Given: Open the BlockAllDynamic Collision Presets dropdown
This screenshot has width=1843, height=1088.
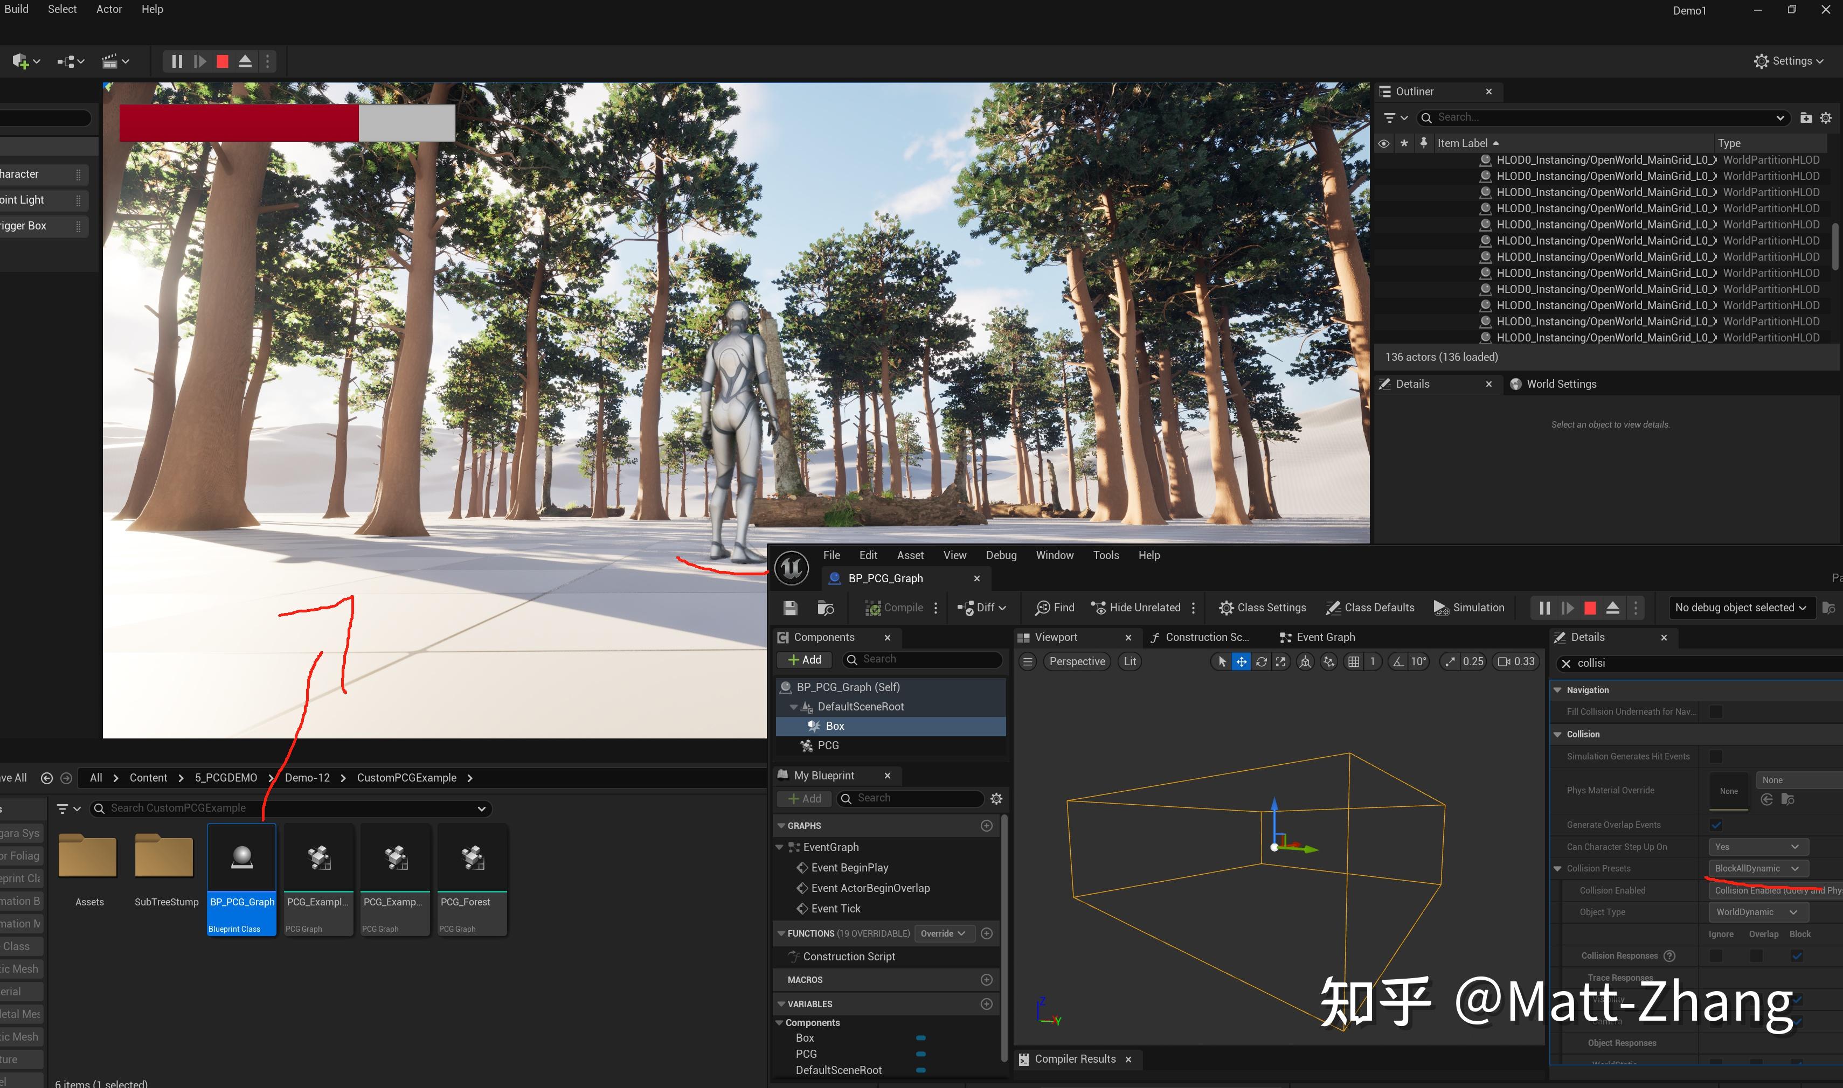Looking at the screenshot, I should tap(1757, 868).
